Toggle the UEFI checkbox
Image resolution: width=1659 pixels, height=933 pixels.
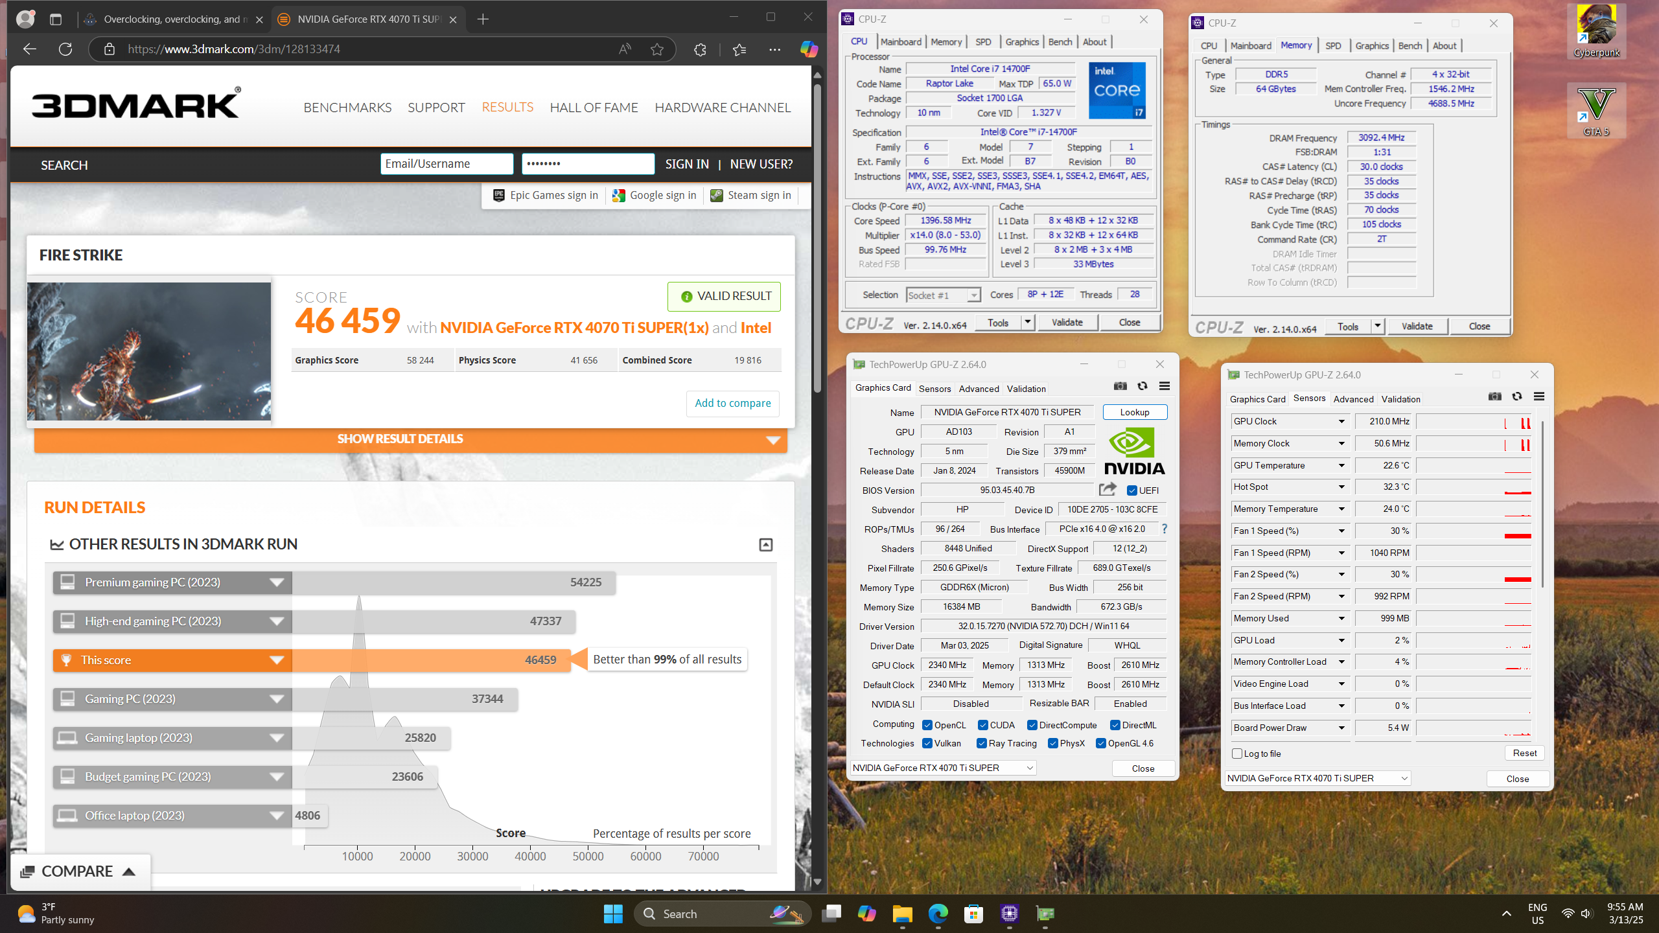click(1132, 490)
